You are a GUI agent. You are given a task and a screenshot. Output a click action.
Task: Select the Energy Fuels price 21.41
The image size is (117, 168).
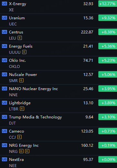[88, 46]
